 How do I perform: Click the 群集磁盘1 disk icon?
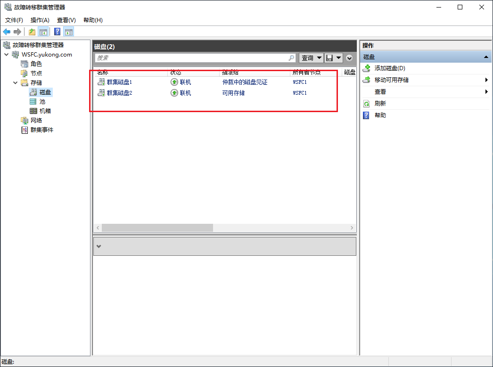coord(101,82)
